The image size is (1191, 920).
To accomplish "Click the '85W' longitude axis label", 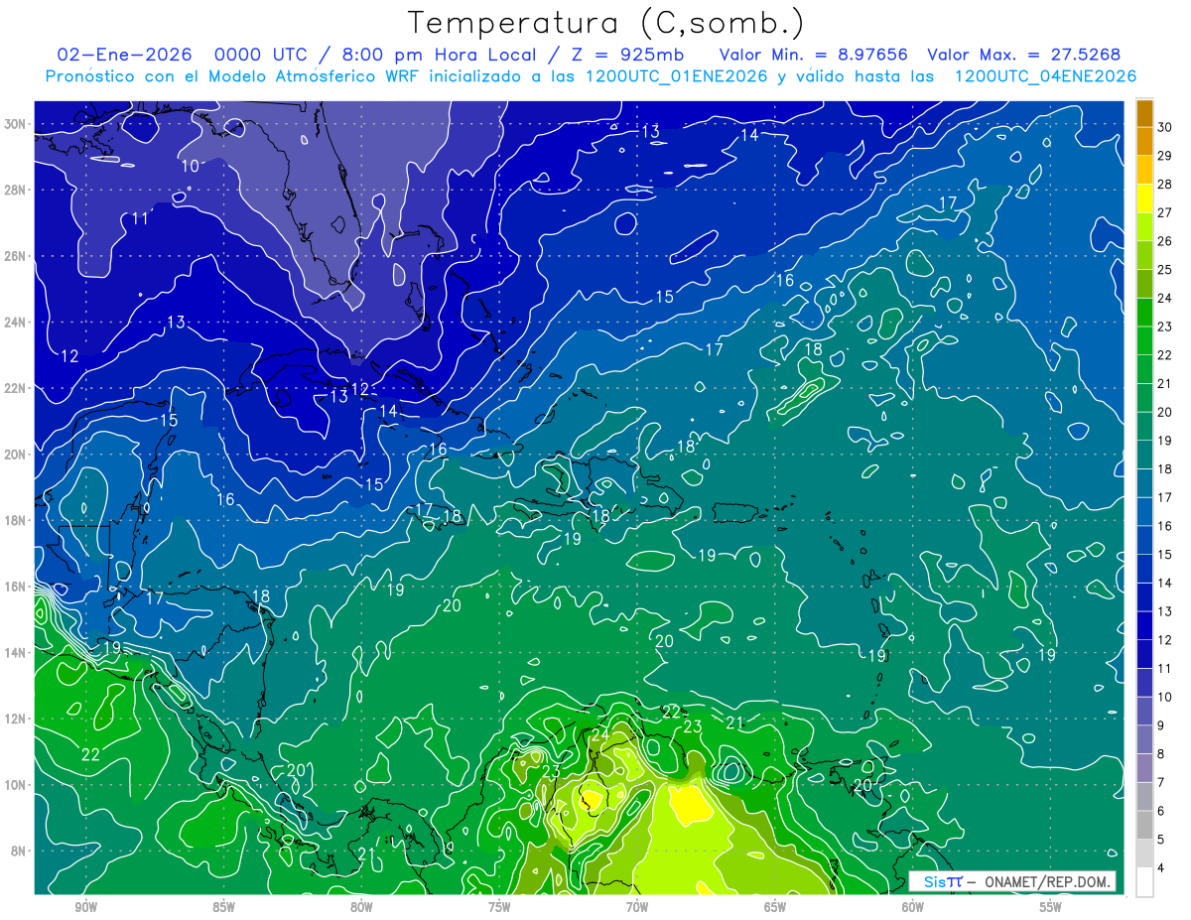I will tap(223, 908).
